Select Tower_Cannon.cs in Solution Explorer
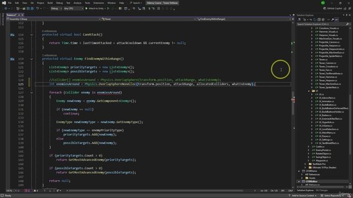The image size is (353, 198). [328, 63]
